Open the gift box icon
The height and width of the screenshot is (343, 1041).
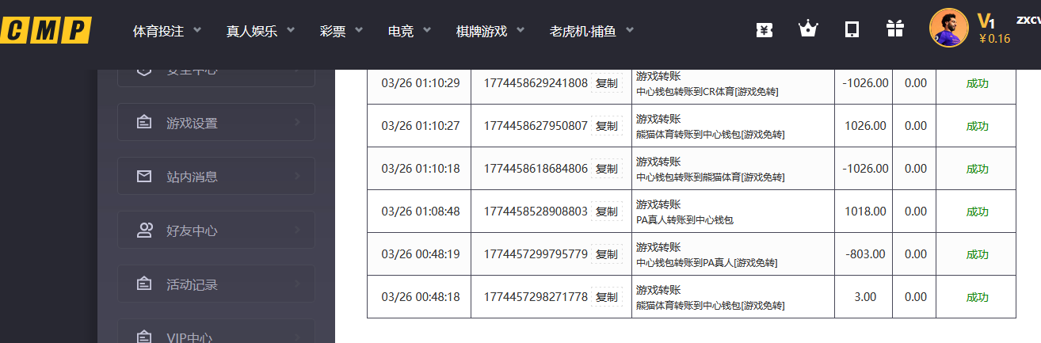[895, 30]
